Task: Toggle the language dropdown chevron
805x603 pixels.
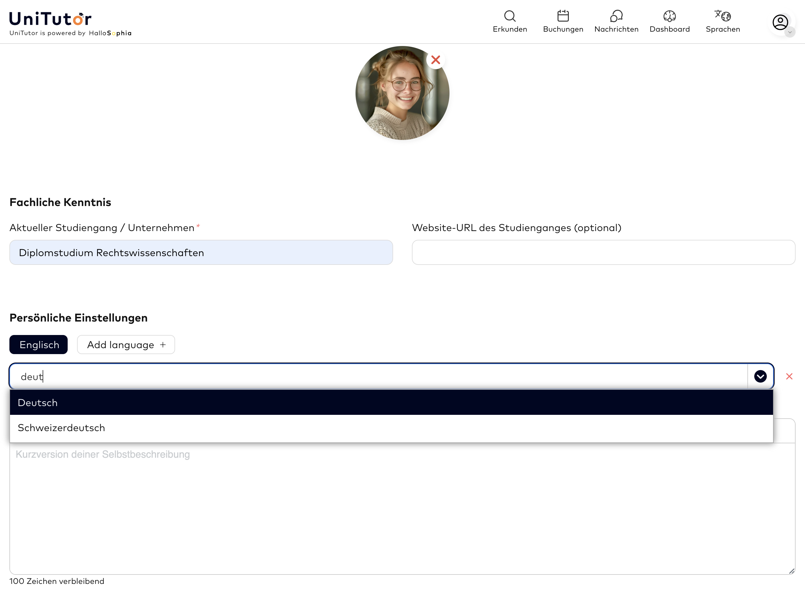Action: (x=760, y=376)
